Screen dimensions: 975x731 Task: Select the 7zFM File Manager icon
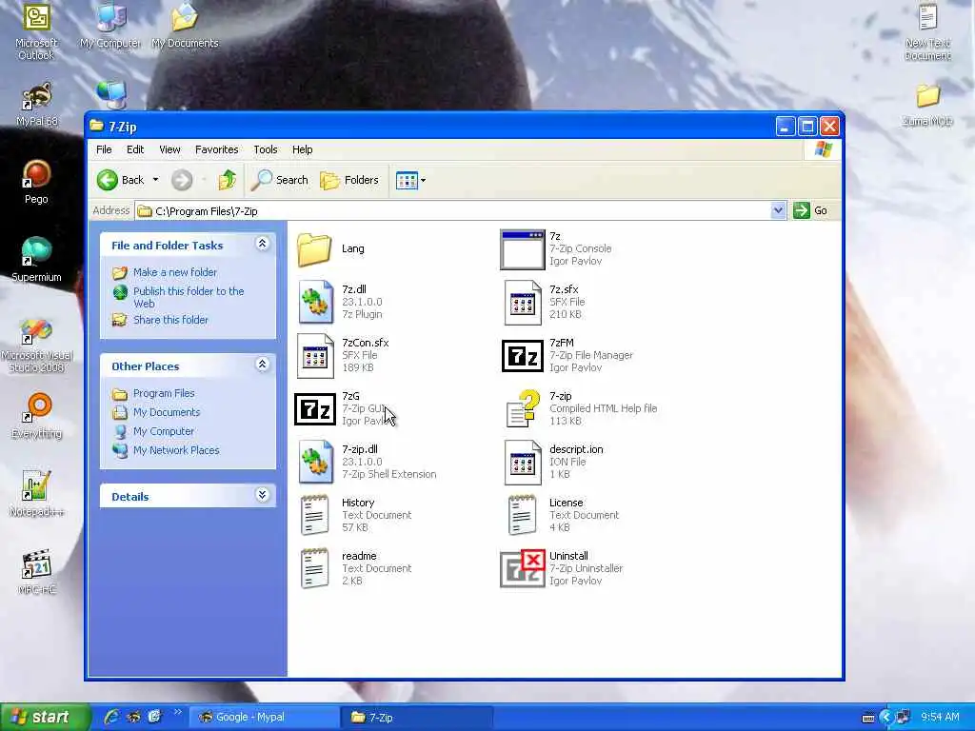point(523,356)
